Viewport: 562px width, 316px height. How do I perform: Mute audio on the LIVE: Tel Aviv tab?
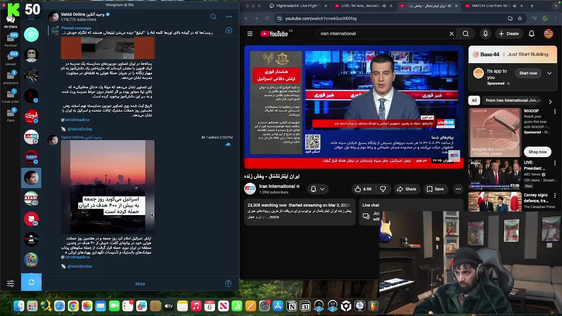point(383,6)
